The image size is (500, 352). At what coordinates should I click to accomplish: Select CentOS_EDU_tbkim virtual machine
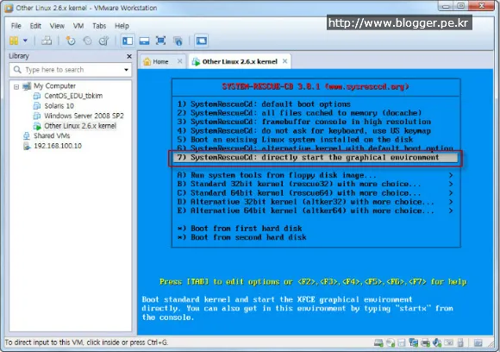(x=73, y=96)
